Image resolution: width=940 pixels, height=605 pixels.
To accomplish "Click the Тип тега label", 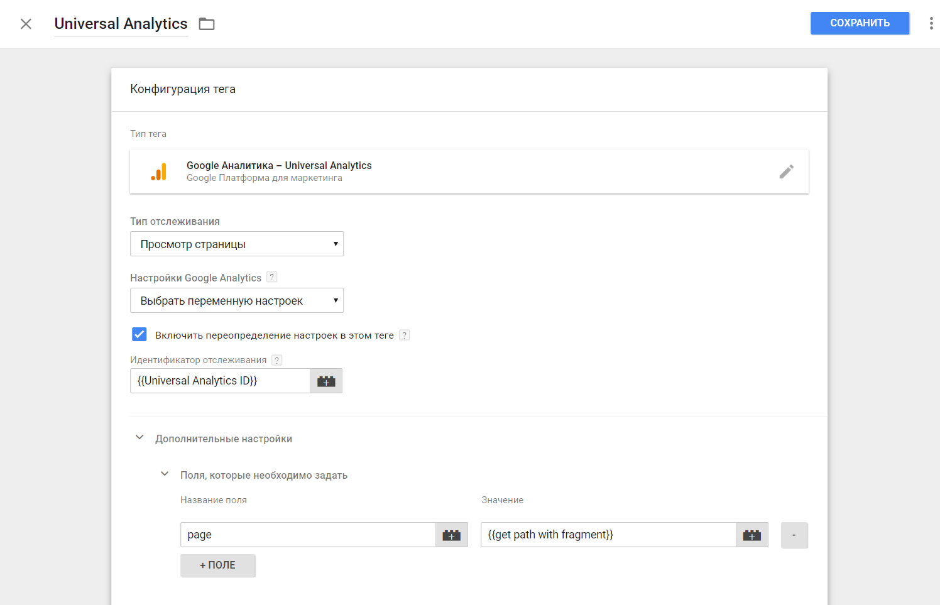I will point(148,134).
